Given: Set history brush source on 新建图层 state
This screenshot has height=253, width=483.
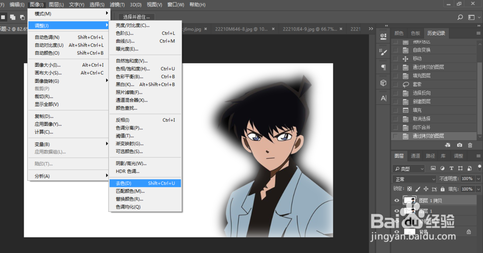Looking at the screenshot, I should pyautogui.click(x=396, y=102).
